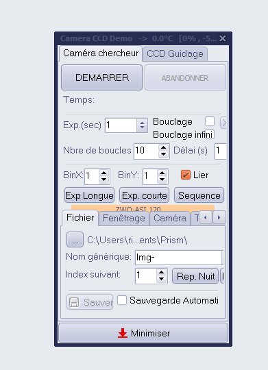This screenshot has width=268, height=370.
Task: Open the Exp.(sec) spinner arrows
Action: point(142,125)
